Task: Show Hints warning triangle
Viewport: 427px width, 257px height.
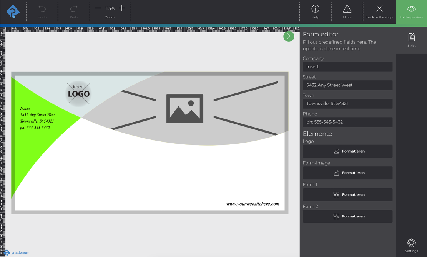Action: point(347,9)
